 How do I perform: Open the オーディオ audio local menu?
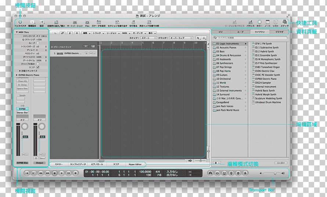tap(139, 33)
